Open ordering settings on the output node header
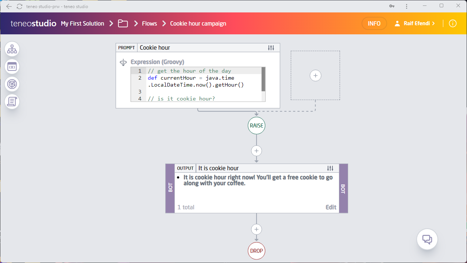467x263 pixels. (331, 168)
